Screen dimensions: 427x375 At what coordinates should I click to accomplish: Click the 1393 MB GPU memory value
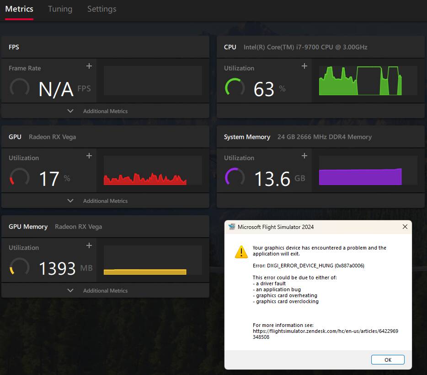pyautogui.click(x=66, y=268)
